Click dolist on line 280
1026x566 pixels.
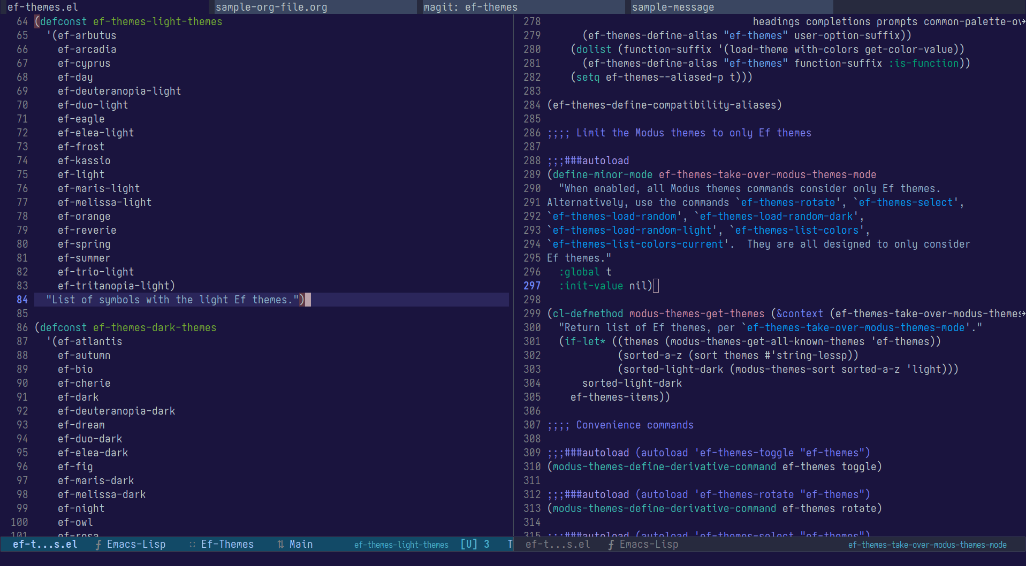coord(594,49)
